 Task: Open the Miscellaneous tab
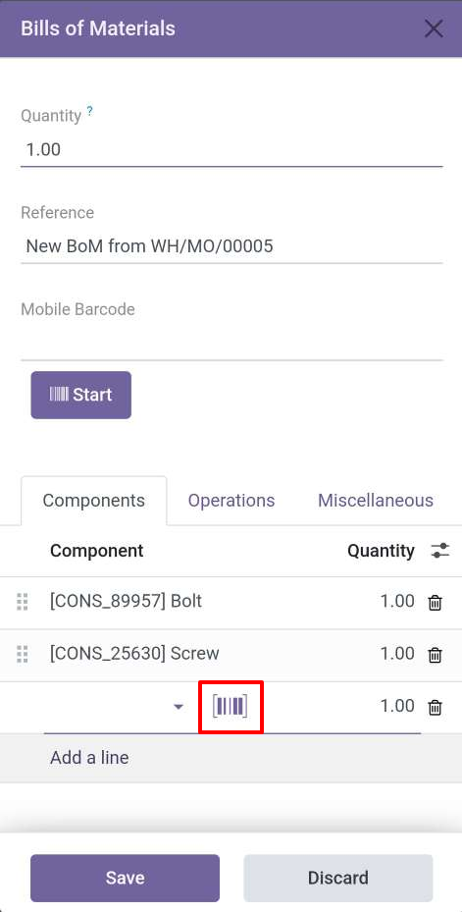tap(376, 501)
